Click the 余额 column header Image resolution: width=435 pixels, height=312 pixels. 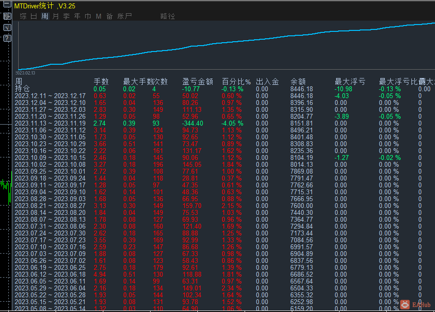(x=298, y=81)
